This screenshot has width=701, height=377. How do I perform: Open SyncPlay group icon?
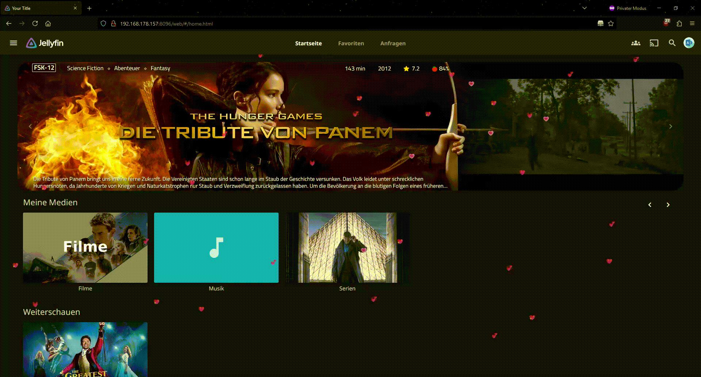coord(636,43)
